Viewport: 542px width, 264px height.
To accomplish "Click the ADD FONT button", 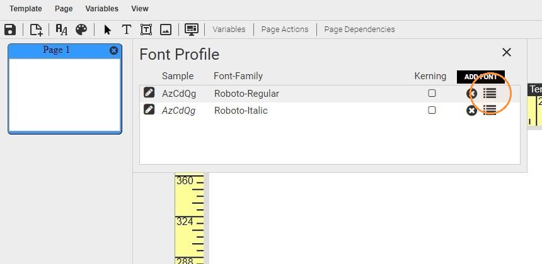I will [480, 77].
